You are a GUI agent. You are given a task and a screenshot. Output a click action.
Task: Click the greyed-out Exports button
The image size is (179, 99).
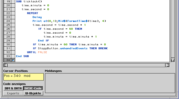(13, 93)
